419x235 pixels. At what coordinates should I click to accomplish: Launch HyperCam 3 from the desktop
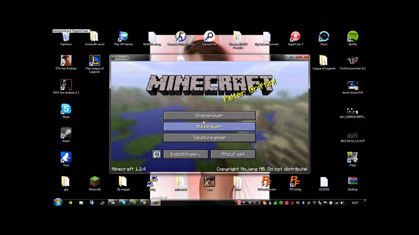(x=295, y=39)
